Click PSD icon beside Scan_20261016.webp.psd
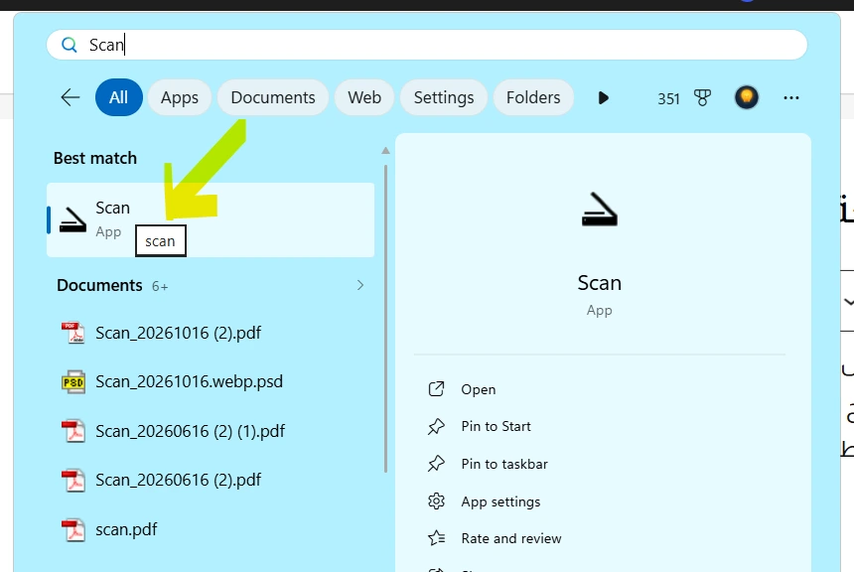The width and height of the screenshot is (854, 572). click(72, 382)
